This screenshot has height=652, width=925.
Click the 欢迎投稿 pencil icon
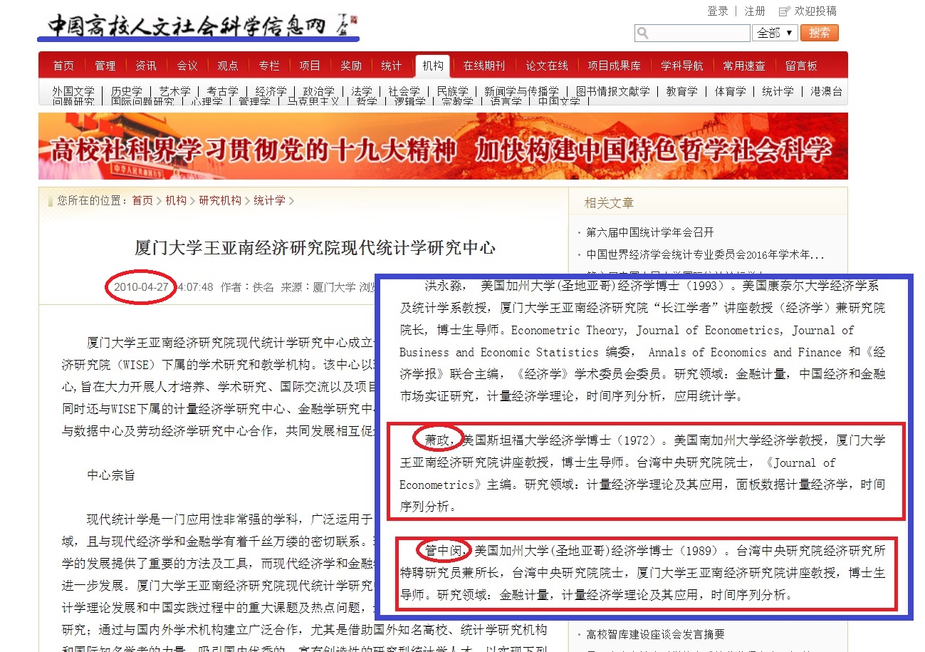[x=785, y=11]
